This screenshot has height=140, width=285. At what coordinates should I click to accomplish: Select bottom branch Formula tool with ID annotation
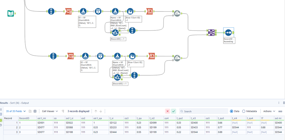(x=85, y=56)
